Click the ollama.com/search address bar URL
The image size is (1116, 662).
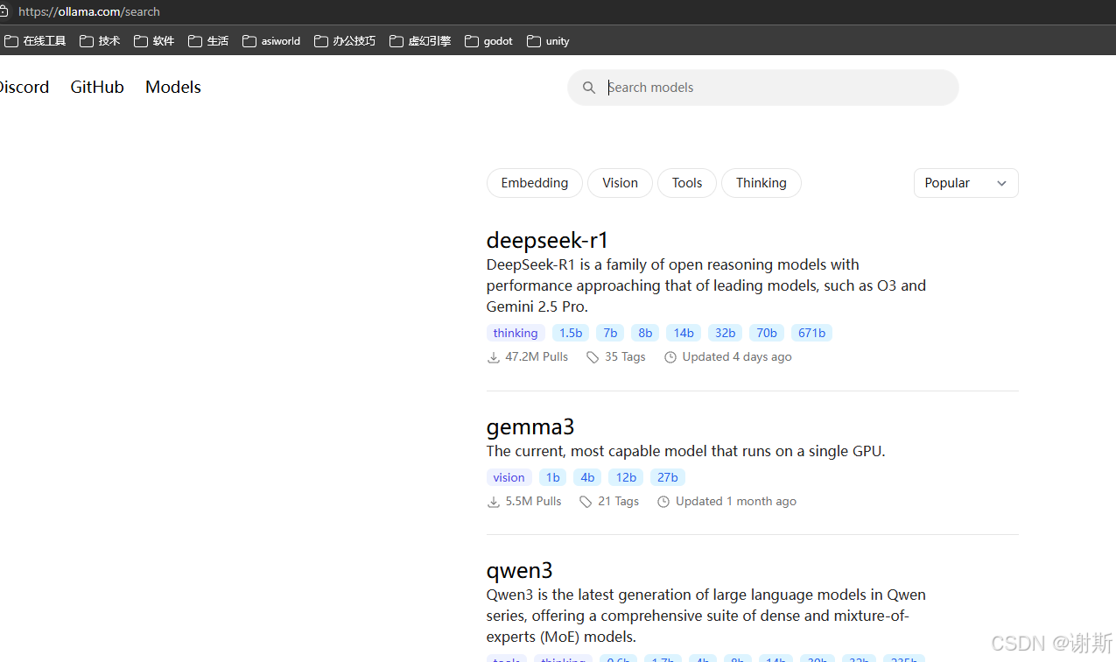[x=89, y=12]
